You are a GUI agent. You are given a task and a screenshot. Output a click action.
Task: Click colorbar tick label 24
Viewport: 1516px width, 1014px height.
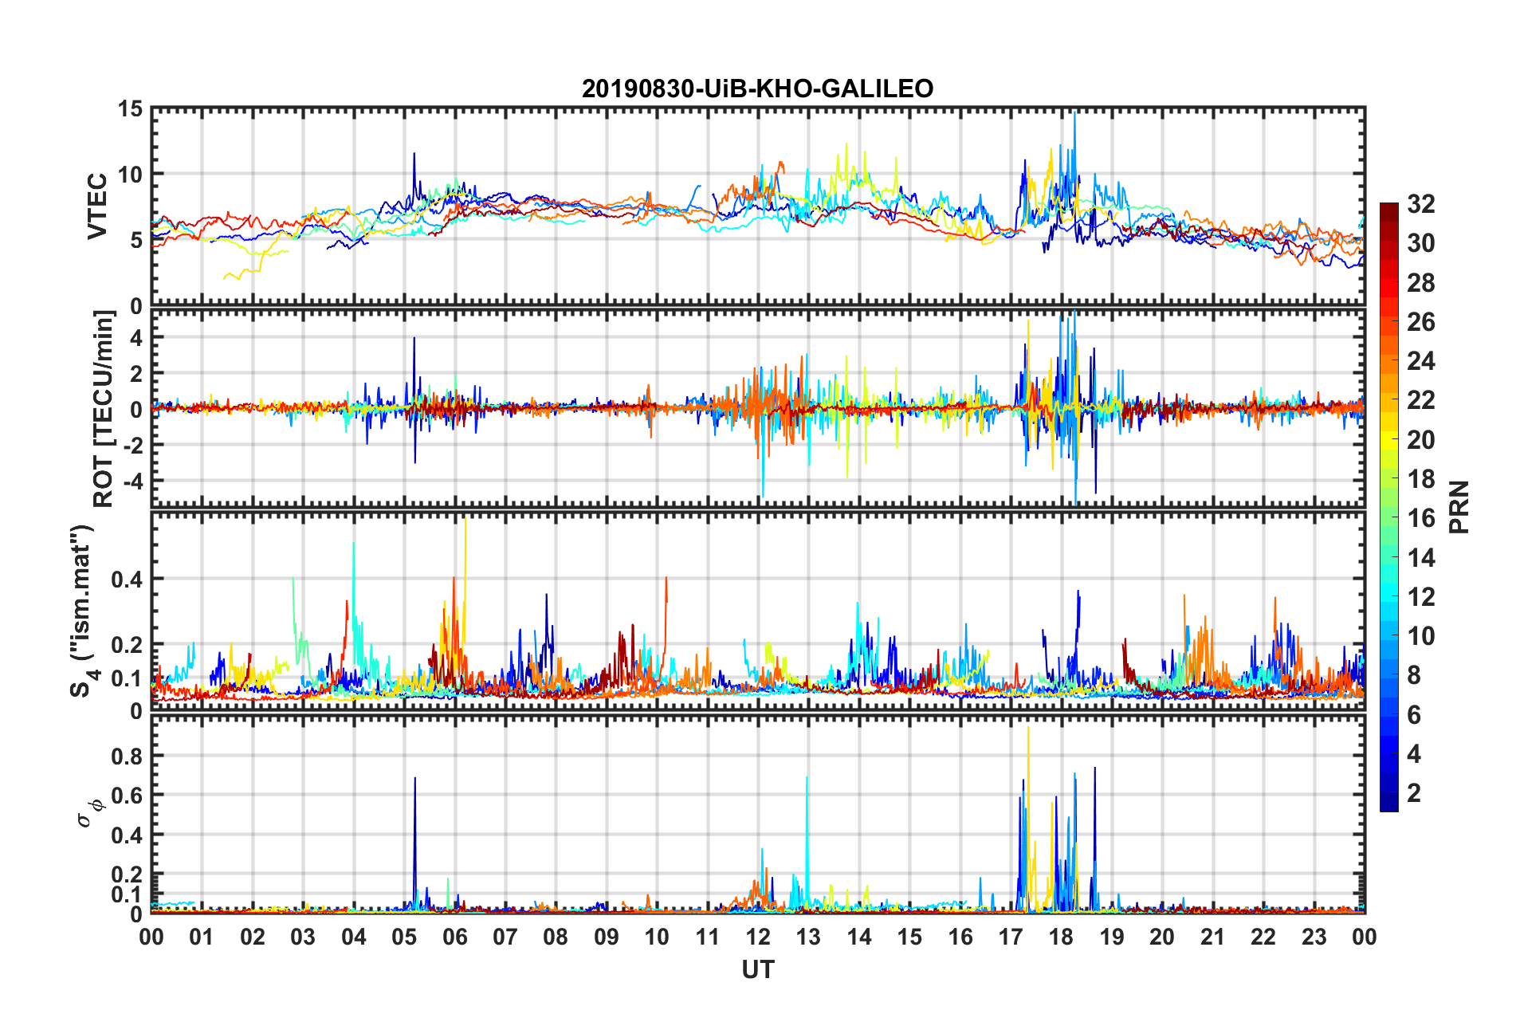pos(1421,361)
